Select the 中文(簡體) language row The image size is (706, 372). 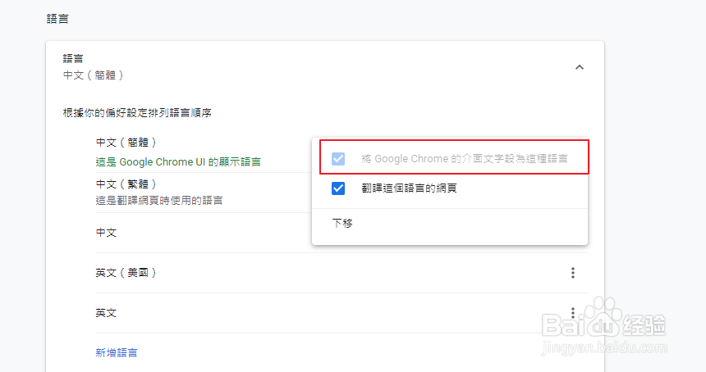pyautogui.click(x=204, y=152)
